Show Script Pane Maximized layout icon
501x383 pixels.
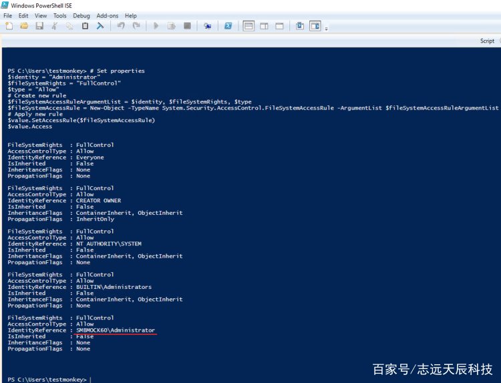(x=279, y=26)
